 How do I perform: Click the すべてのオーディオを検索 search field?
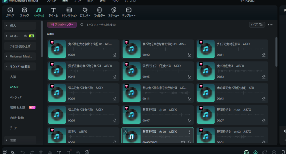point(101,25)
